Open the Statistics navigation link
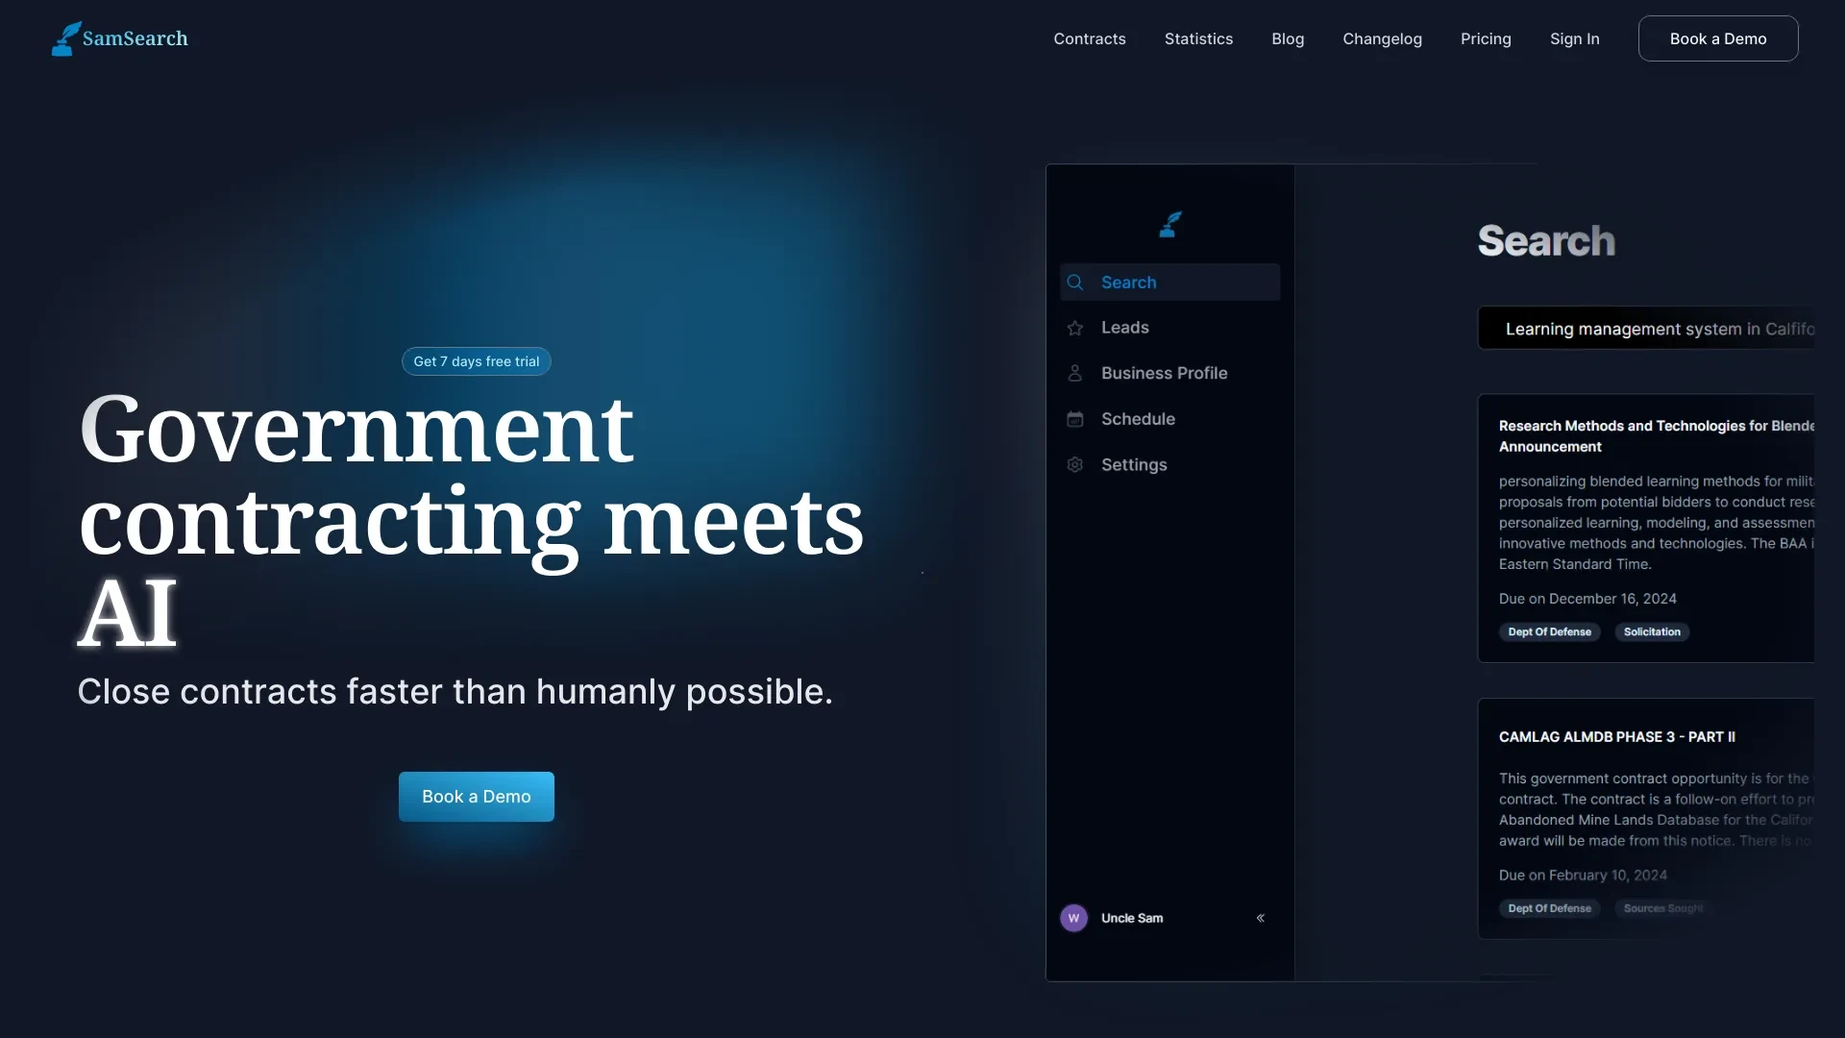Screen dimensions: 1845x1038 tap(1198, 38)
